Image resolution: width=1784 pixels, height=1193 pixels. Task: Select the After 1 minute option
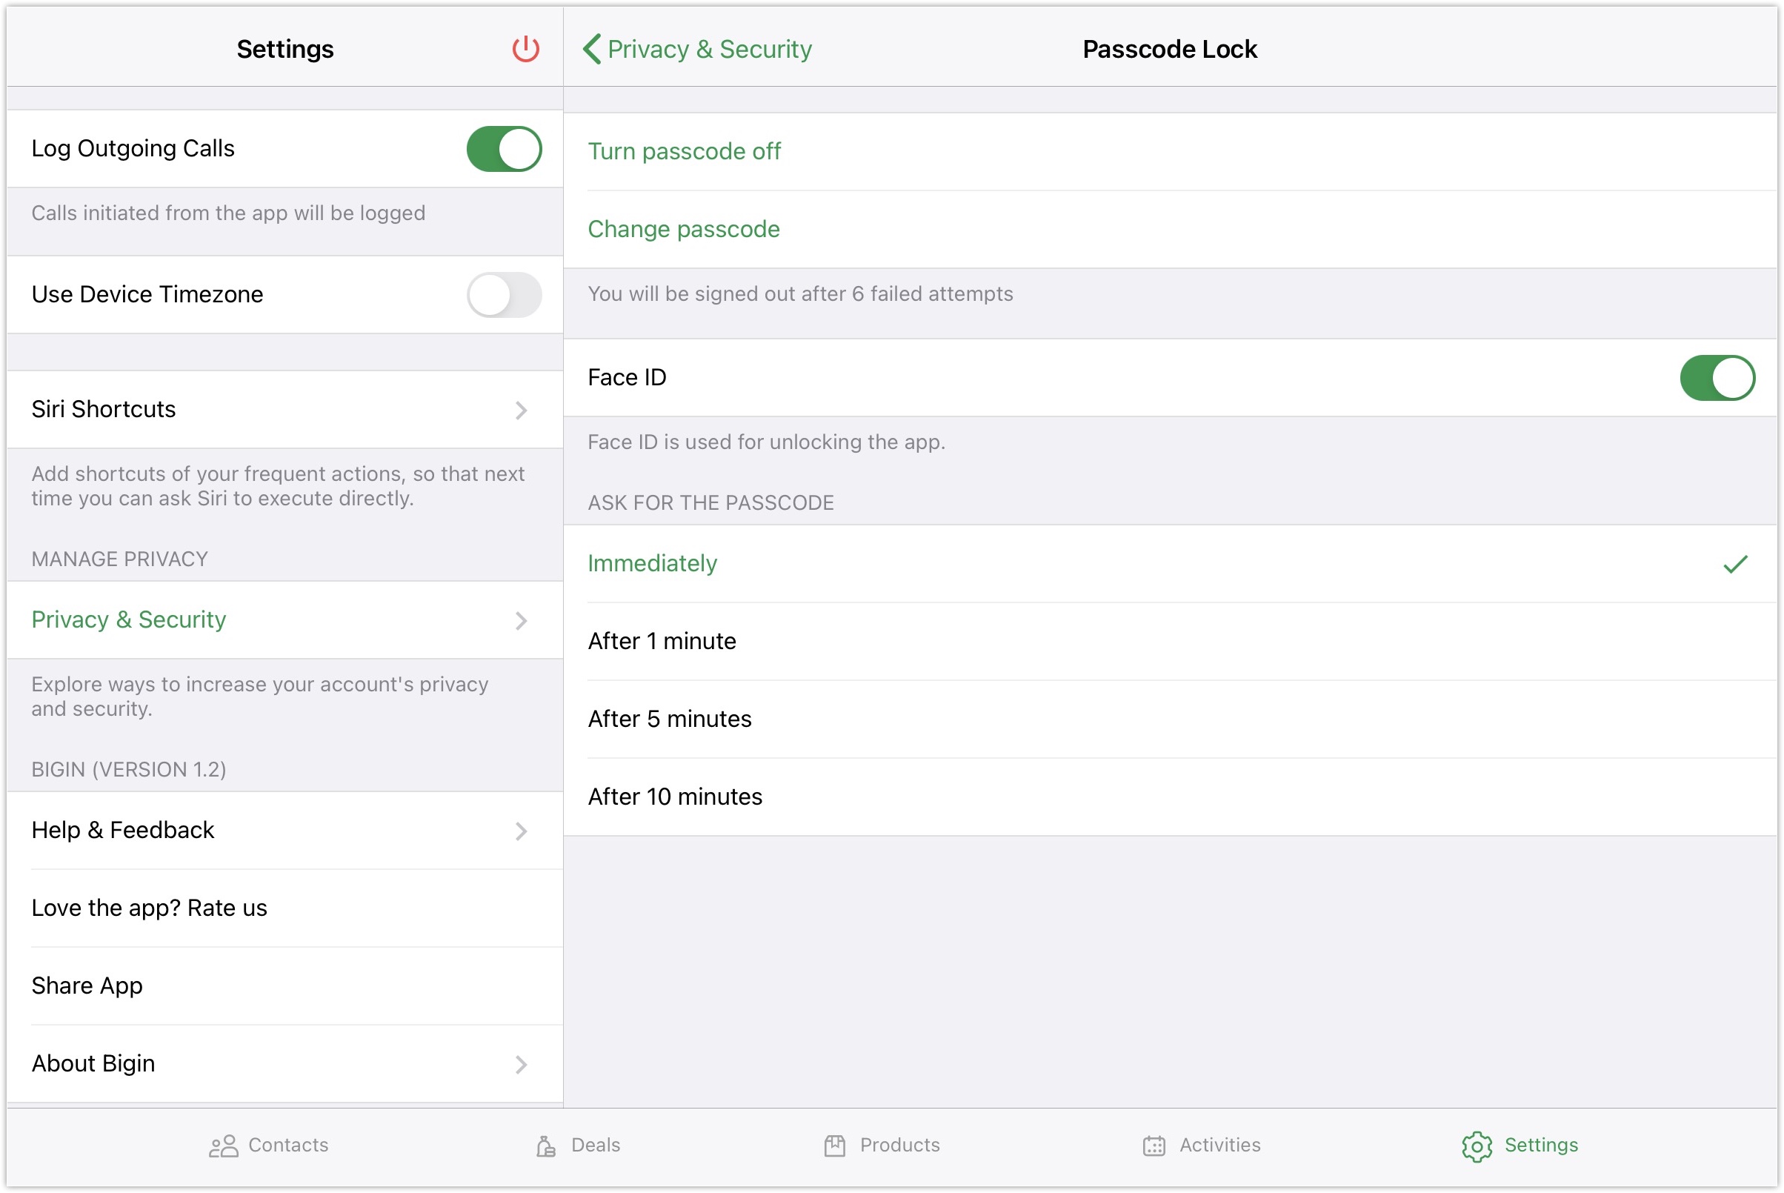coord(662,642)
